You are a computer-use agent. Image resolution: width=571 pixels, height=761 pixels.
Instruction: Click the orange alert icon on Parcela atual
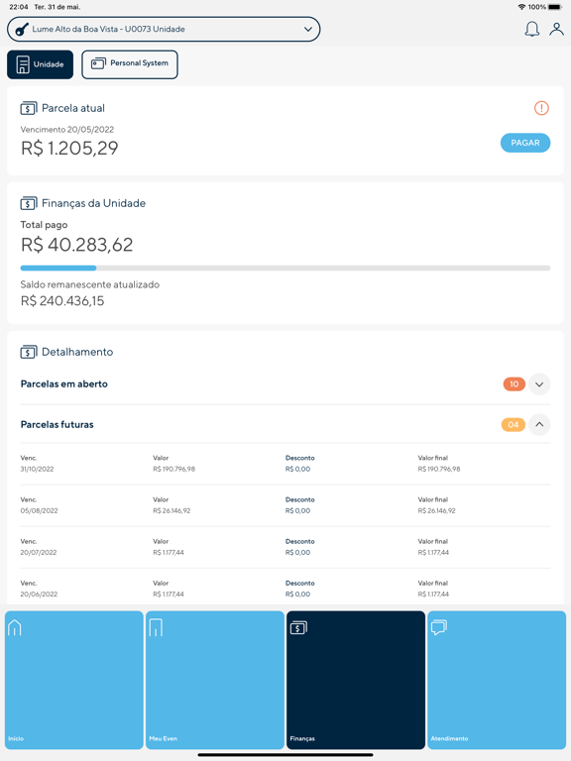coord(541,108)
